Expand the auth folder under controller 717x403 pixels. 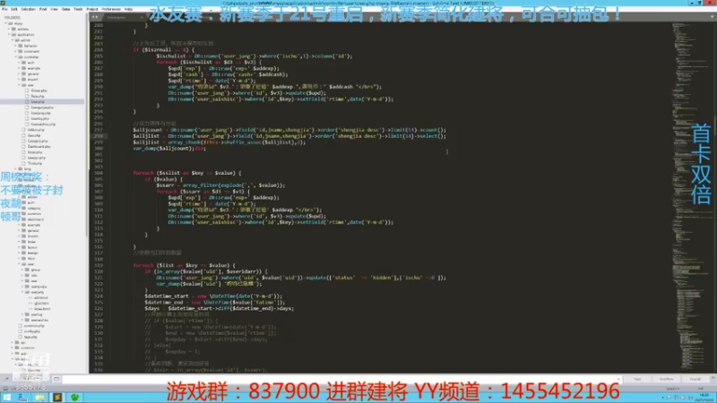click(19, 63)
